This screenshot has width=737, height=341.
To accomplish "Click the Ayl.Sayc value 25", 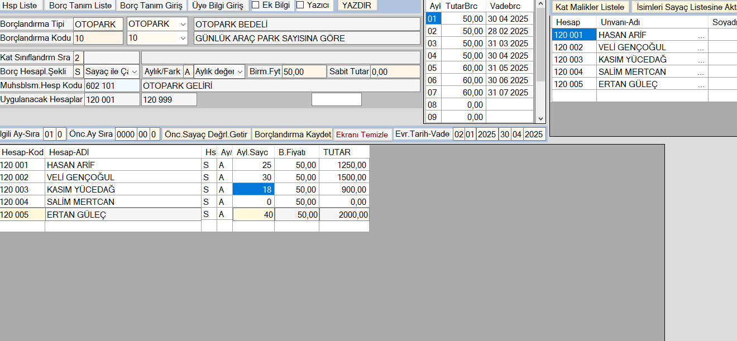I will (x=253, y=165).
